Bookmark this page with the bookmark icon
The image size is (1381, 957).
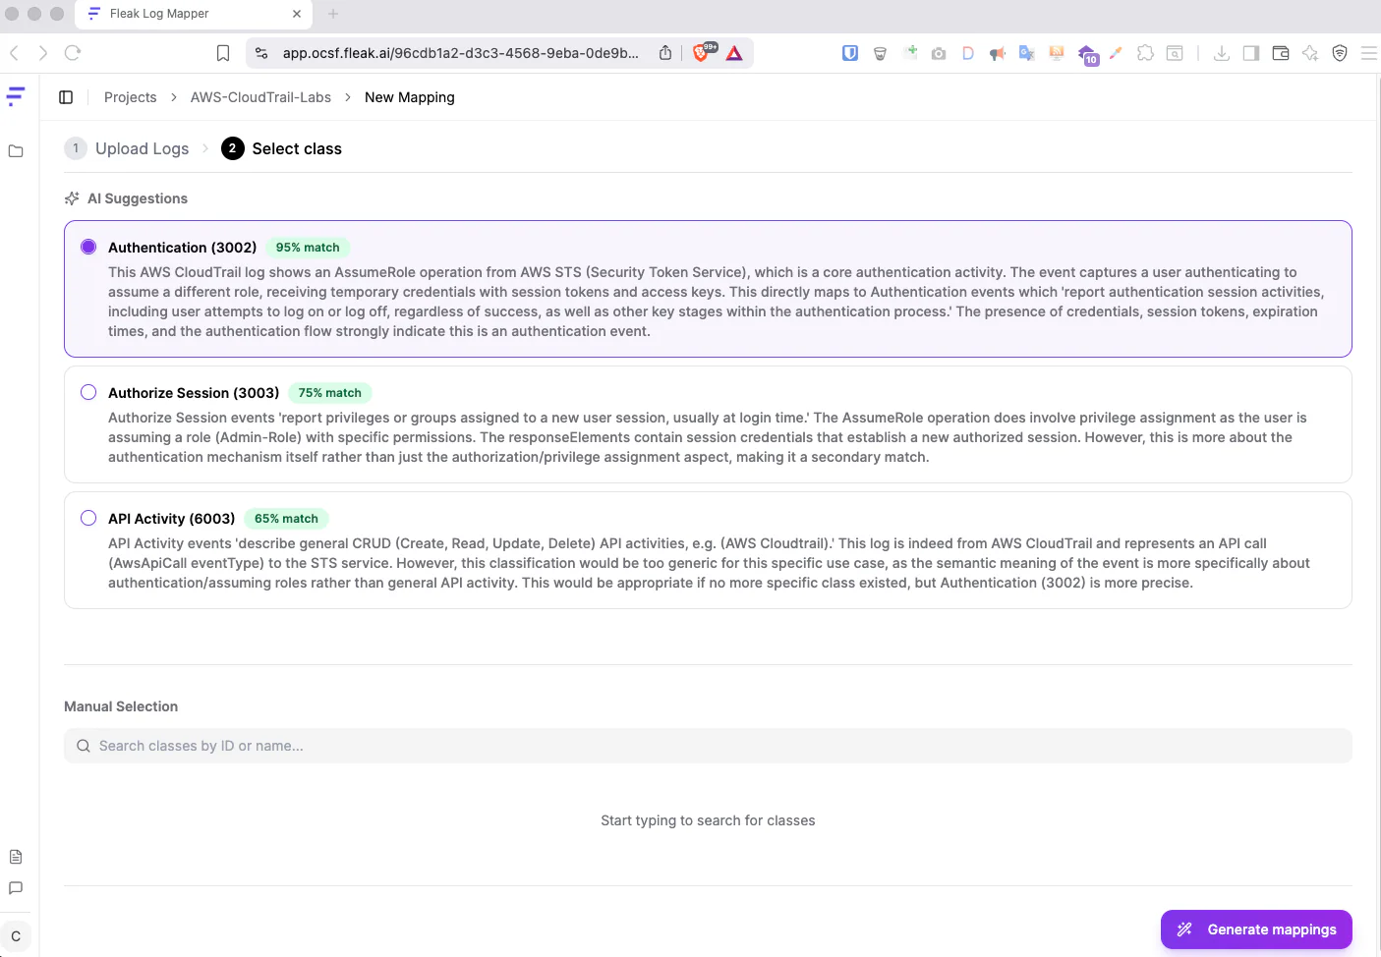coord(223,53)
